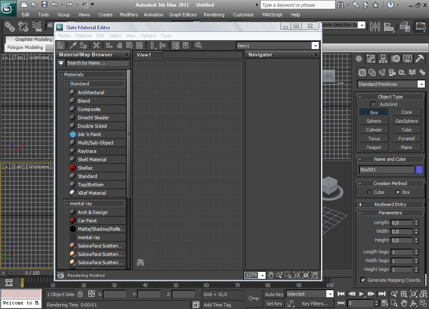Image resolution: width=429 pixels, height=309 pixels.
Task: Open the Display panel tab icon
Action: [x=407, y=59]
